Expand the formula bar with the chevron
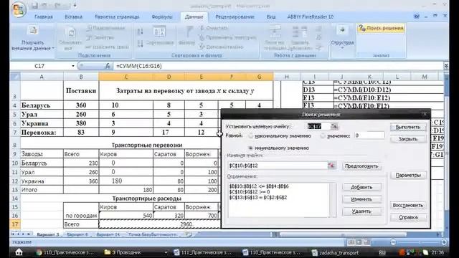Screen dimensions: 459x258 click(x=446, y=66)
